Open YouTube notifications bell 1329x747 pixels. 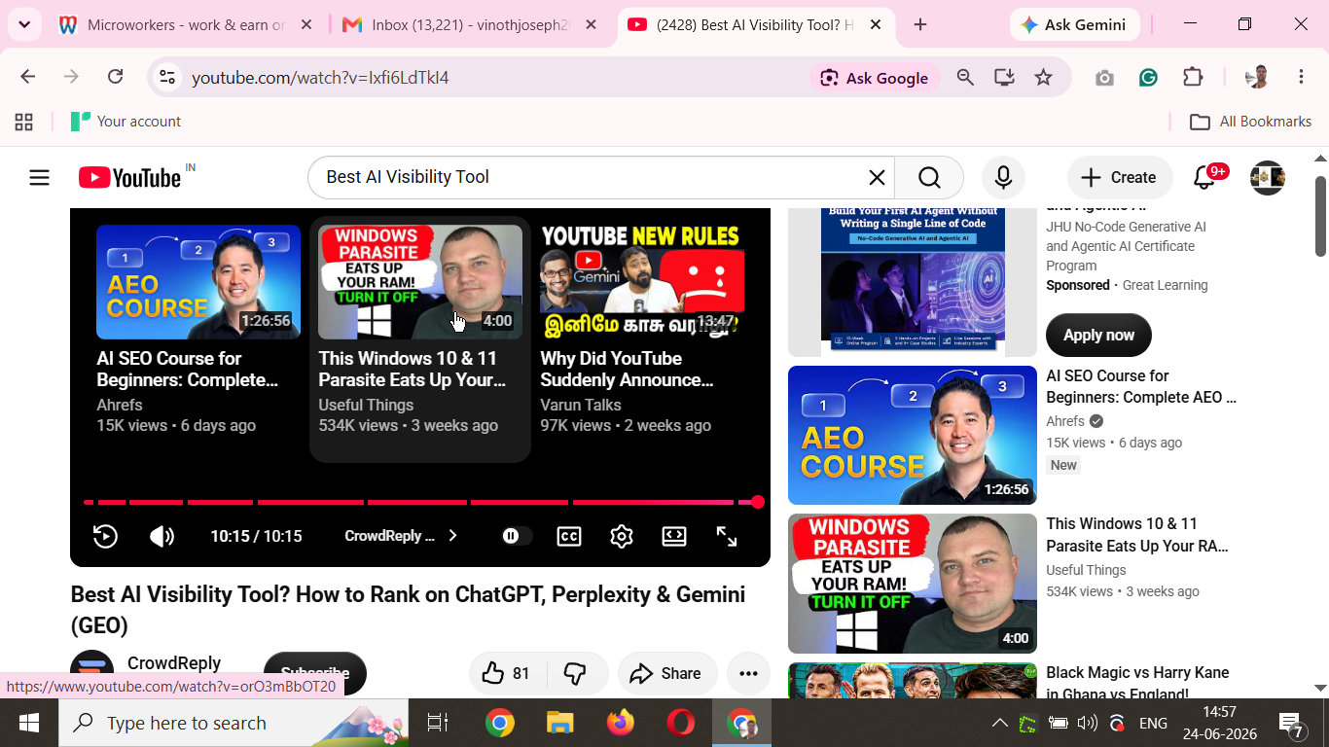click(1204, 177)
